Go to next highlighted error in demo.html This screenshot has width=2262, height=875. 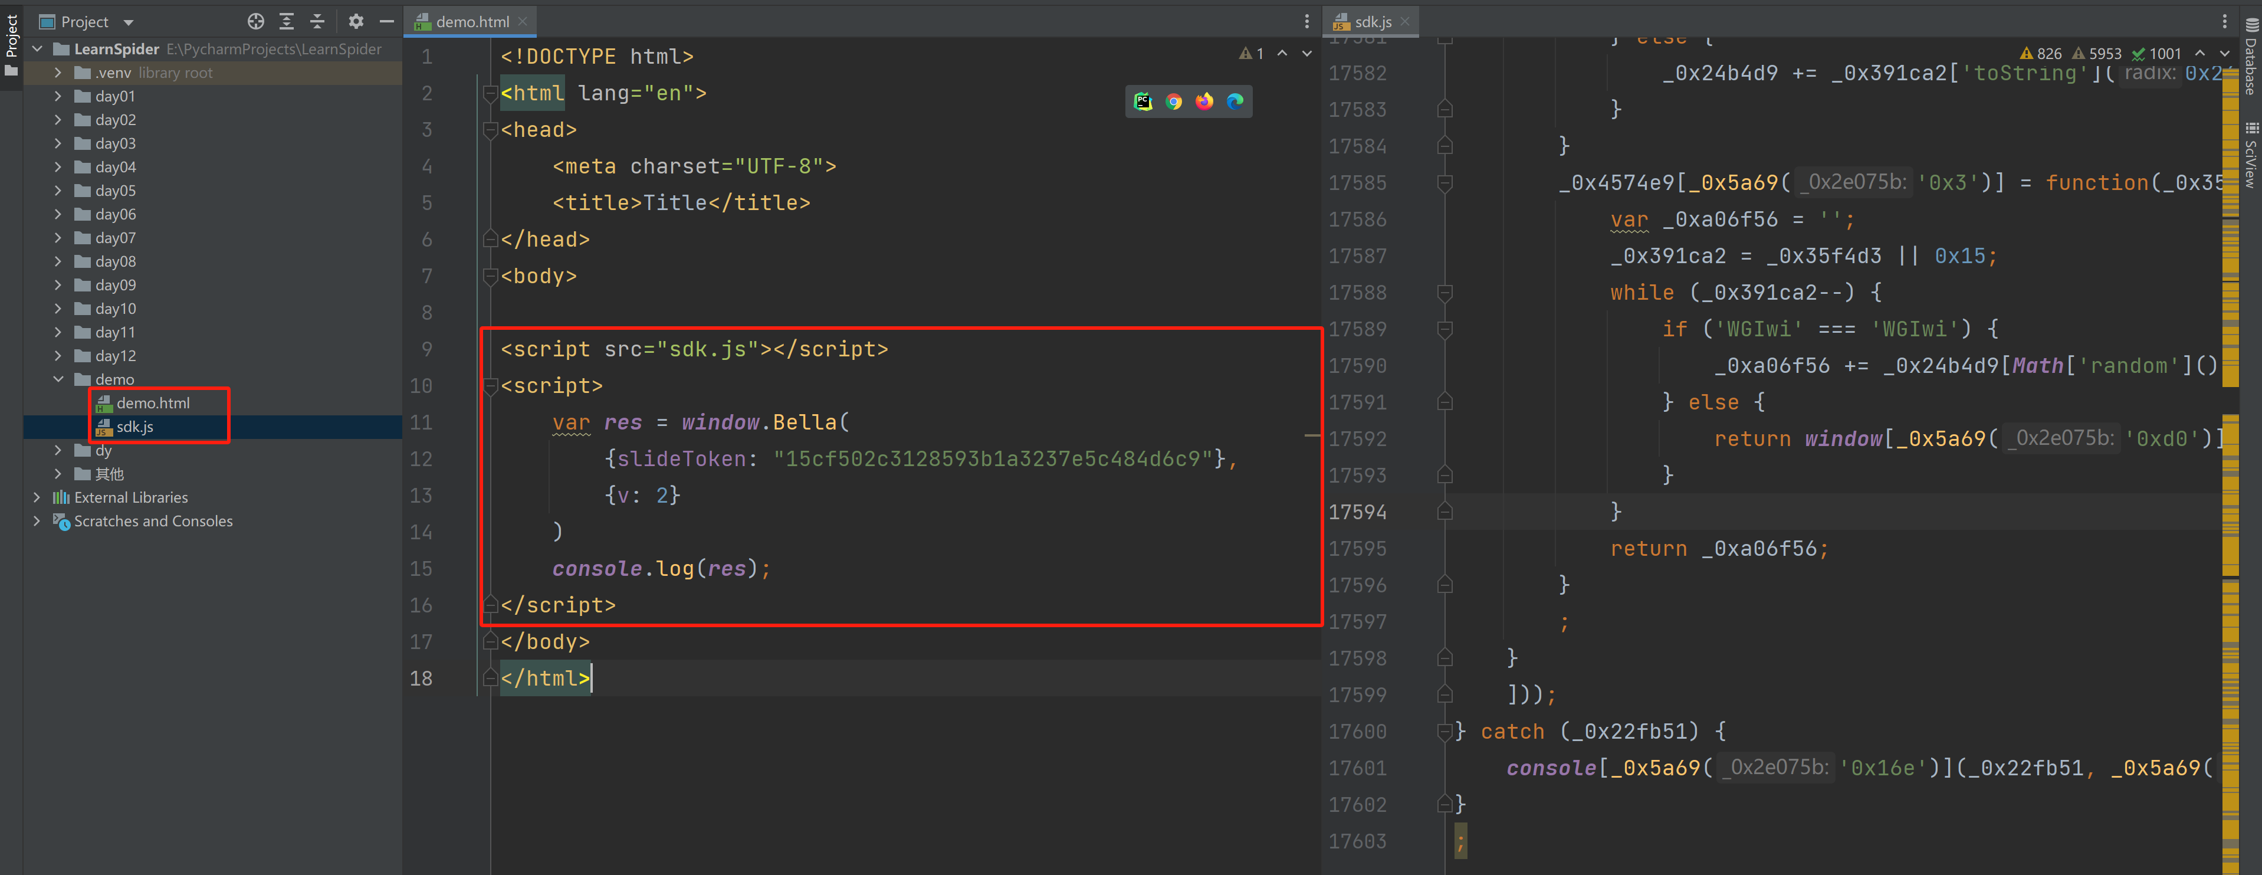(x=1306, y=54)
